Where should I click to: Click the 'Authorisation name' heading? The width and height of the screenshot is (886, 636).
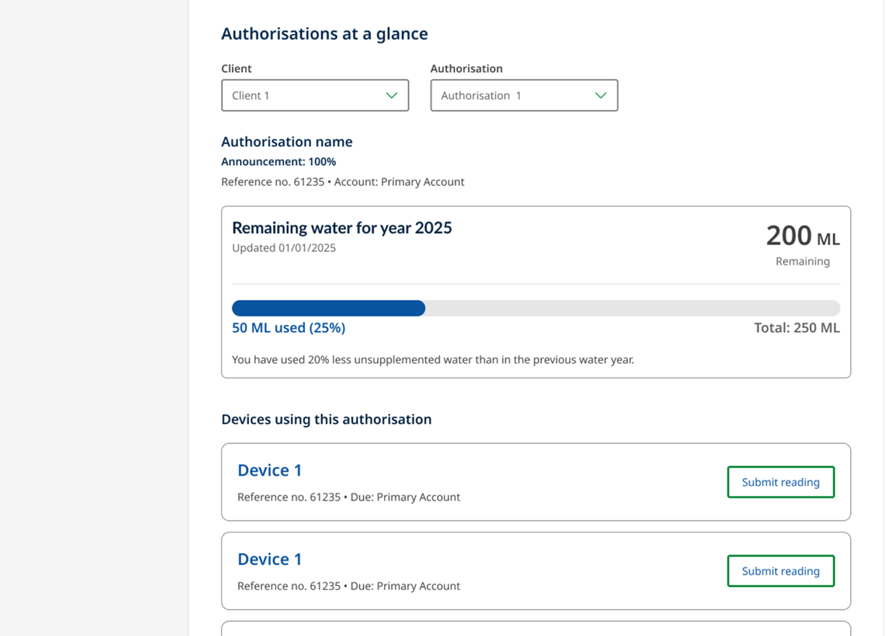click(287, 142)
